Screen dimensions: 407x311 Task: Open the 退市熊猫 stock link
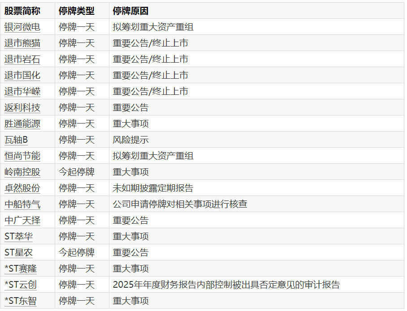pos(22,43)
